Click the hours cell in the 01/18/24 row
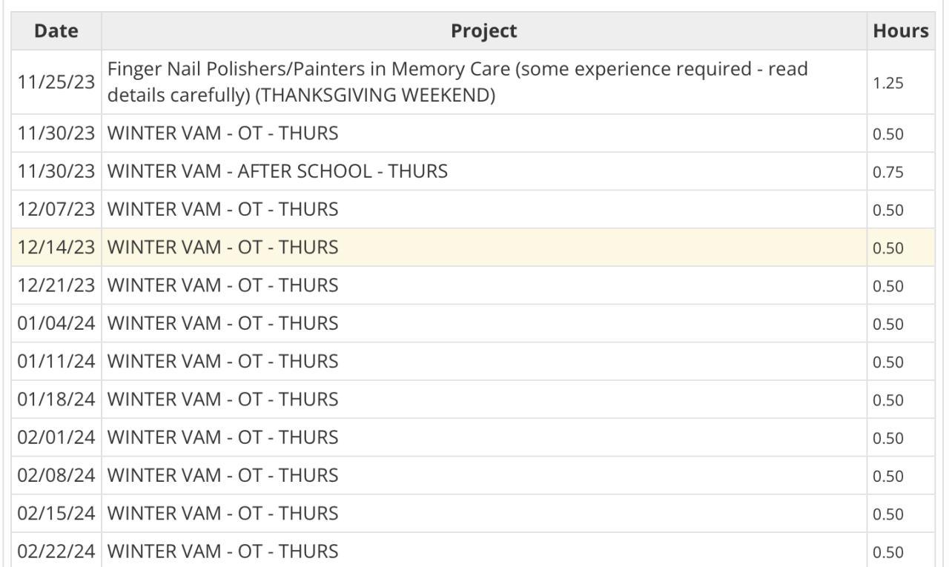 (888, 400)
